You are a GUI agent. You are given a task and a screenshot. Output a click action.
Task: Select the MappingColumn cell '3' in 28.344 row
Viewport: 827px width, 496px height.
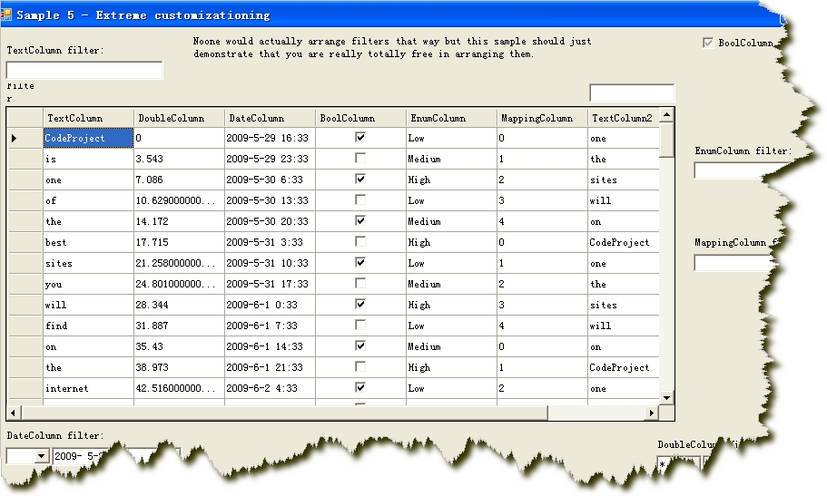542,305
